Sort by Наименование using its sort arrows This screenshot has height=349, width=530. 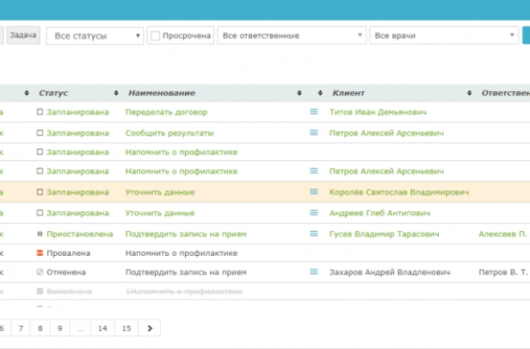point(299,93)
